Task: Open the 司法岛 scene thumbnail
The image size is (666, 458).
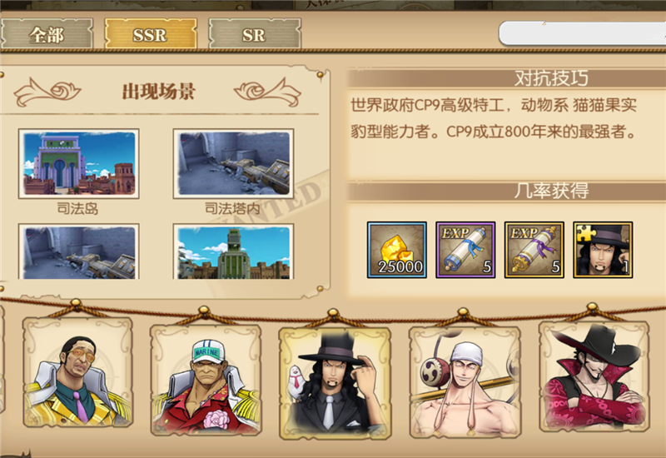Action: tap(78, 163)
